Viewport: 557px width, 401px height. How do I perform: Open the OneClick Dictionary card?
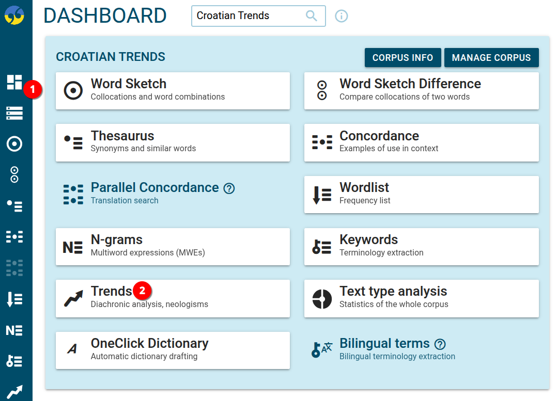pos(173,350)
